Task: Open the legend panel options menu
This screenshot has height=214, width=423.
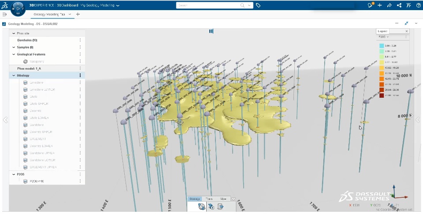Action: [406, 37]
